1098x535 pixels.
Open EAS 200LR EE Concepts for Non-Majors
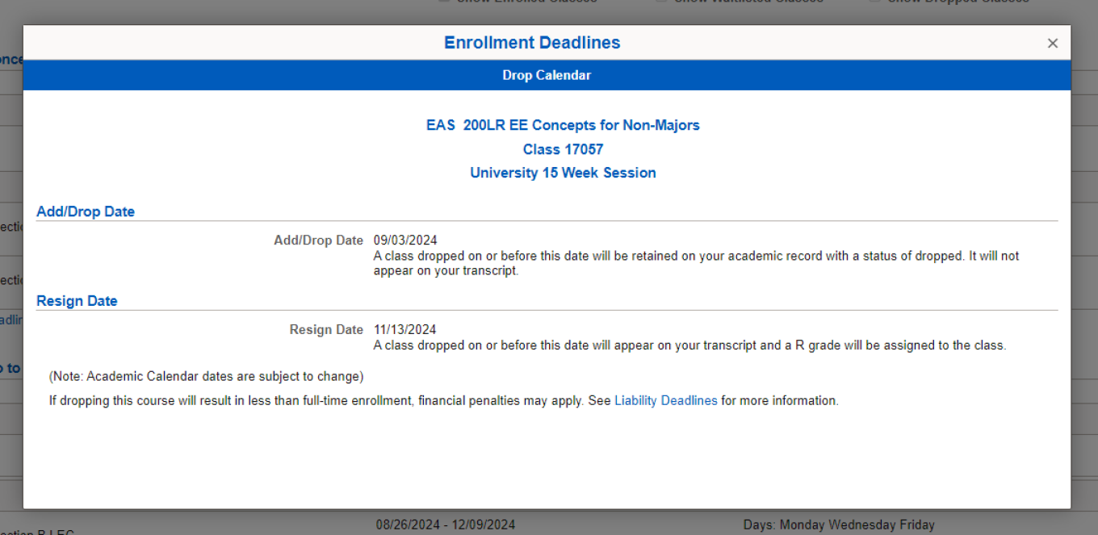[x=563, y=125]
